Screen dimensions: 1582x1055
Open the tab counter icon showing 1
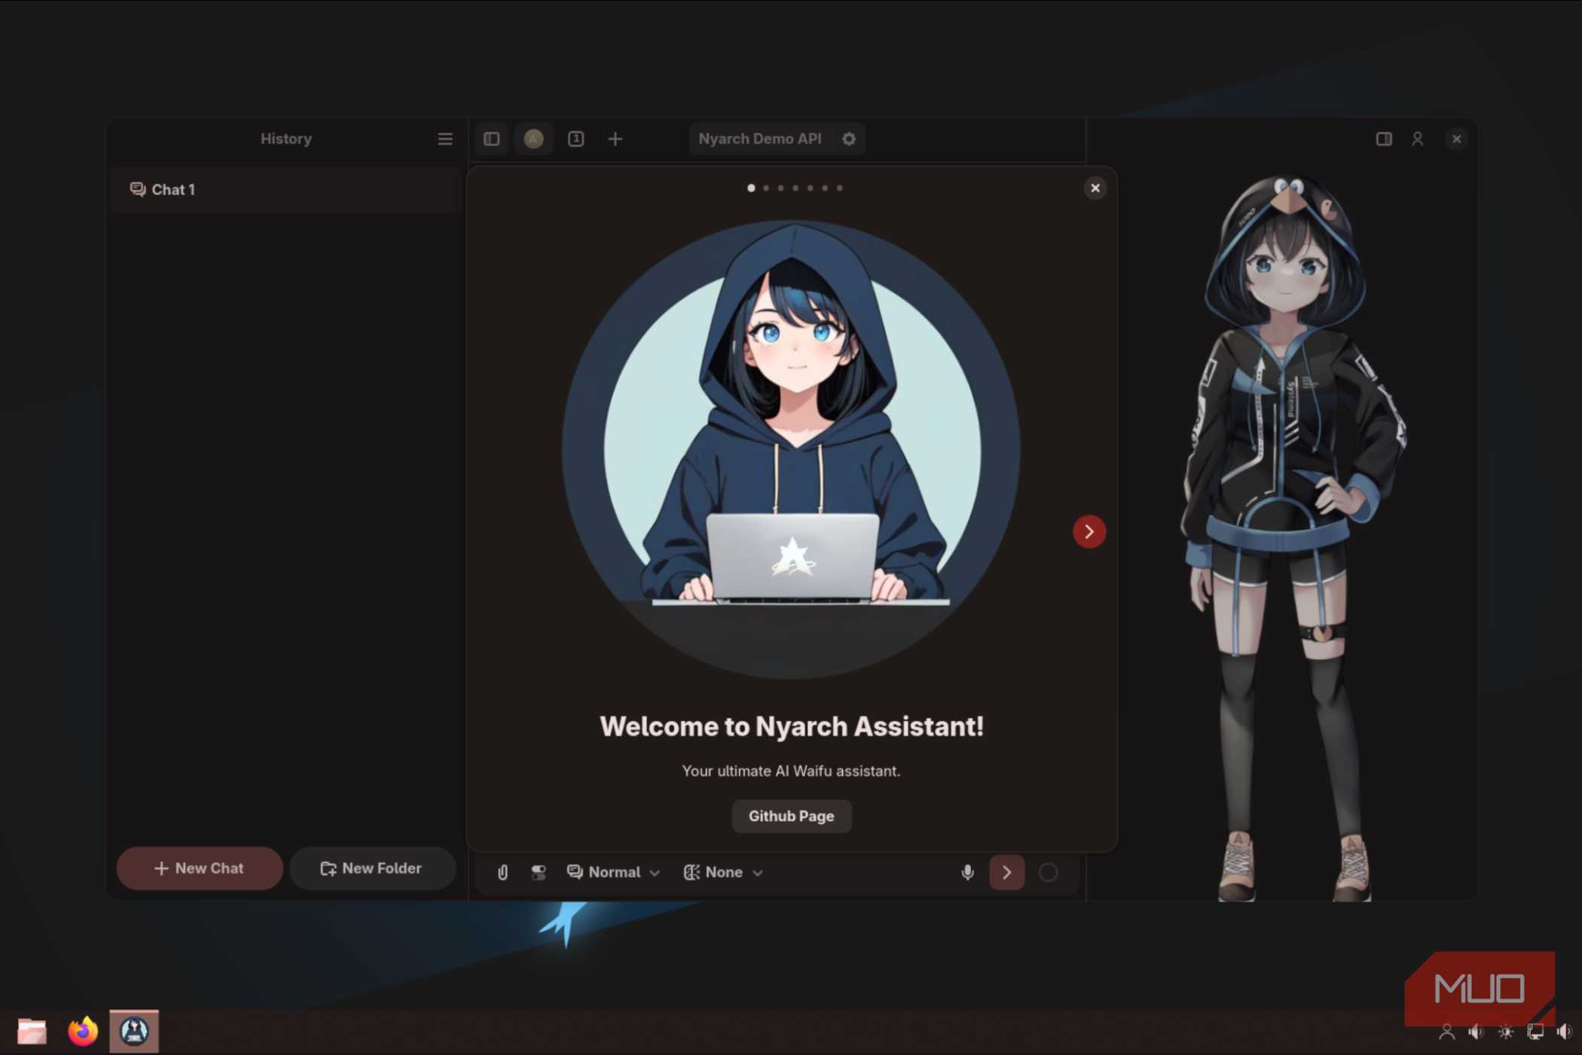pyautogui.click(x=576, y=139)
